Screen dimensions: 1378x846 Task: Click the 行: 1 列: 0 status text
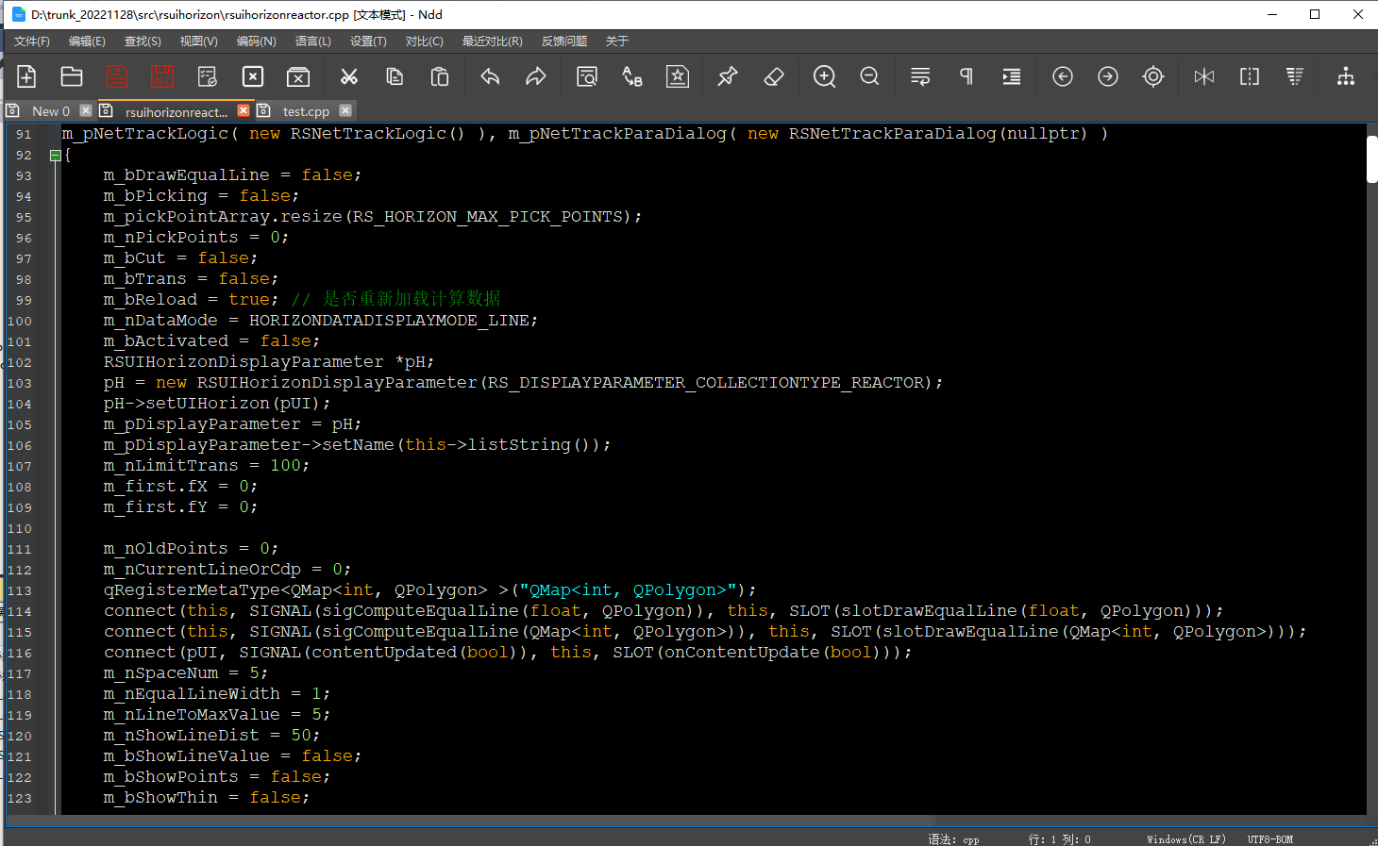point(1059,839)
